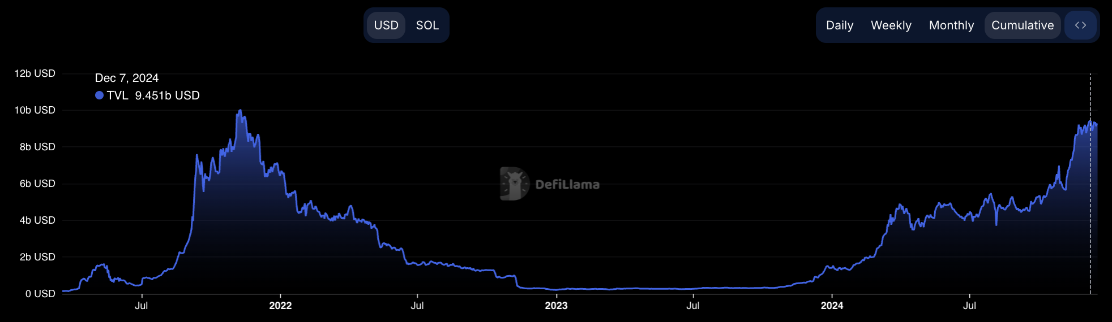The height and width of the screenshot is (322, 1112).
Task: Click the DefiLlama watermark text
Action: (x=567, y=185)
